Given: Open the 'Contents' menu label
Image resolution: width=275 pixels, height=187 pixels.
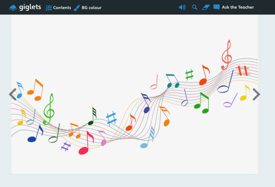Looking at the screenshot, I should pyautogui.click(x=62, y=8).
